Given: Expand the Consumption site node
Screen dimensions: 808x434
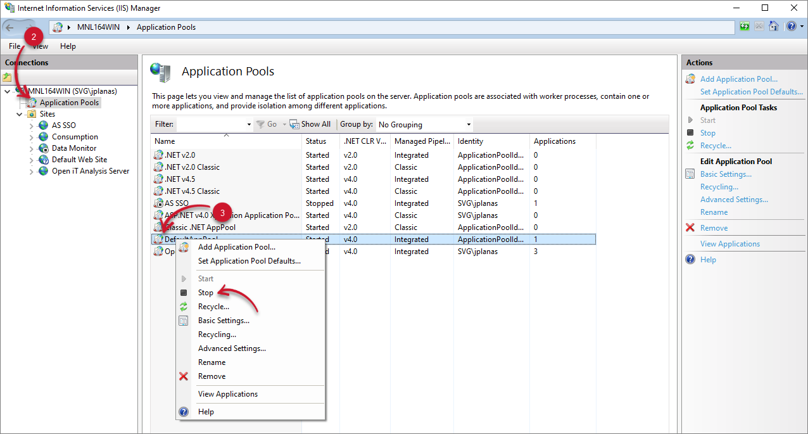Looking at the screenshot, I should coord(32,137).
